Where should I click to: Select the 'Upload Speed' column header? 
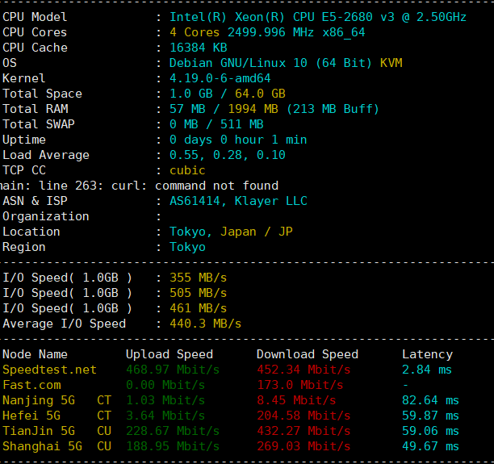170,354
